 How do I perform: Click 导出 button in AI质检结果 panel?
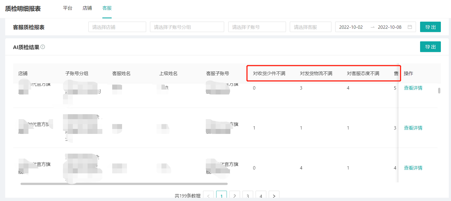(430, 47)
